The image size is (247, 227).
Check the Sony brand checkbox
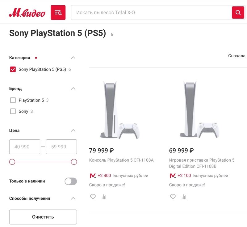pos(13,111)
